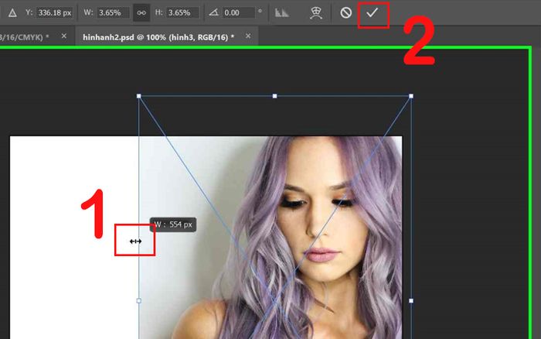Edit the rotation angle field 0.00
Image resolution: width=541 pixels, height=339 pixels.
[x=238, y=13]
